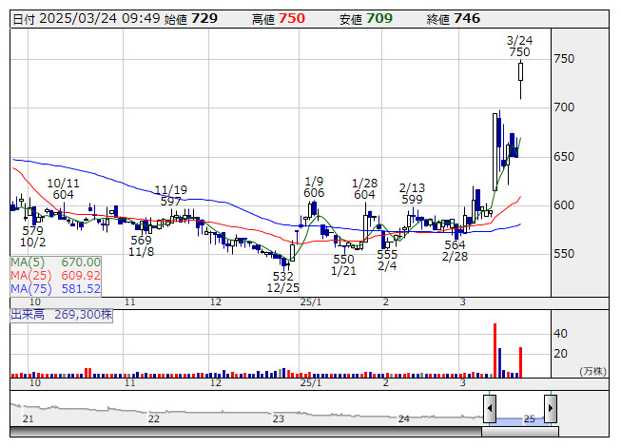Click the 1/28 604 high label

pyautogui.click(x=364, y=189)
